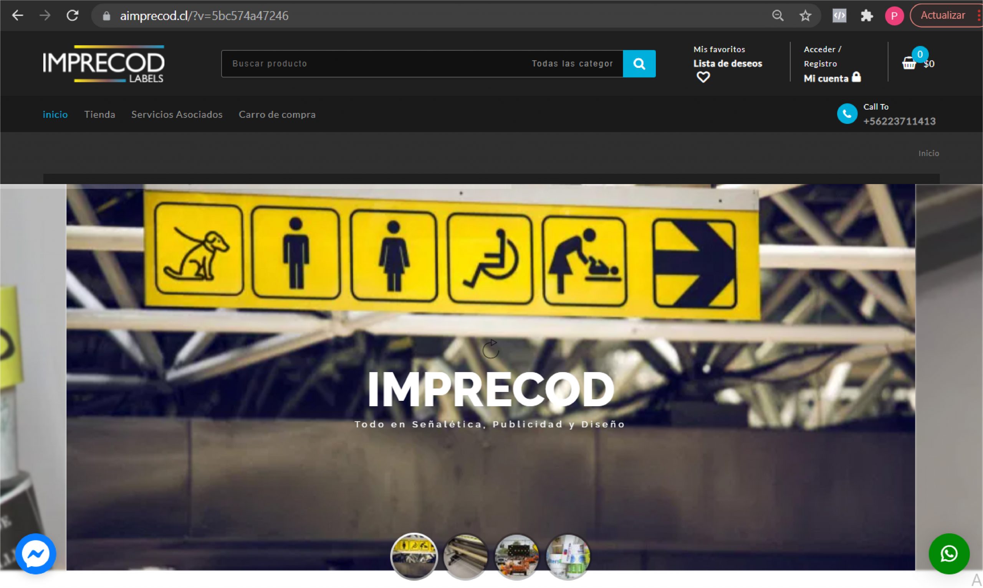Open the code extension icon in toolbar

coord(839,16)
